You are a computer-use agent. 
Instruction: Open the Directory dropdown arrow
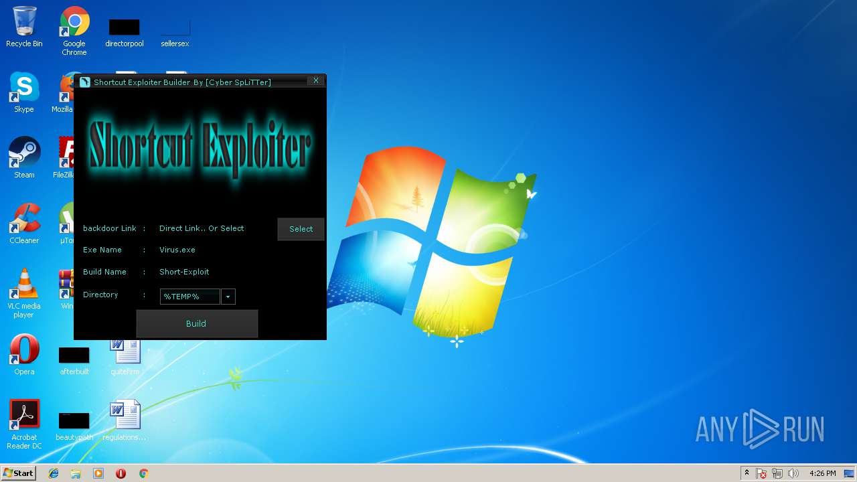click(x=228, y=297)
